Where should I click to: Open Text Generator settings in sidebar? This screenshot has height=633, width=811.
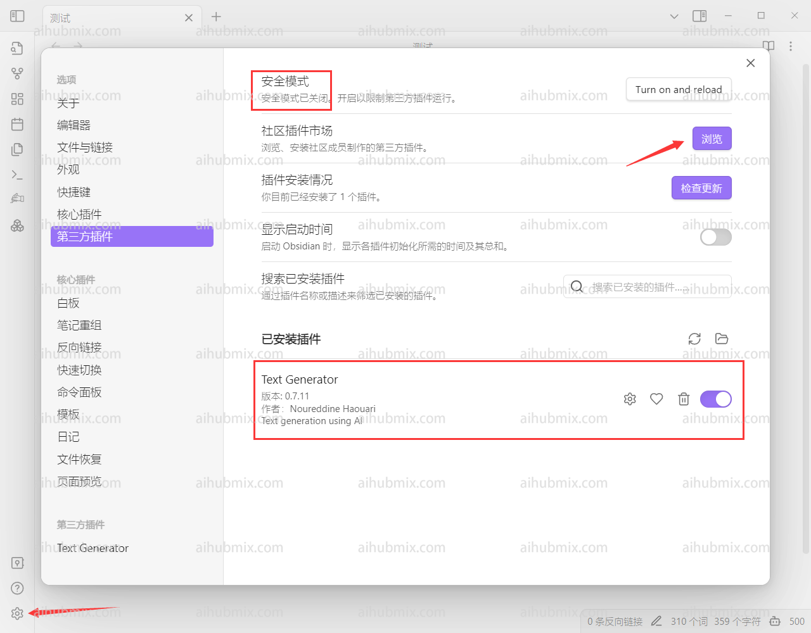132,548
